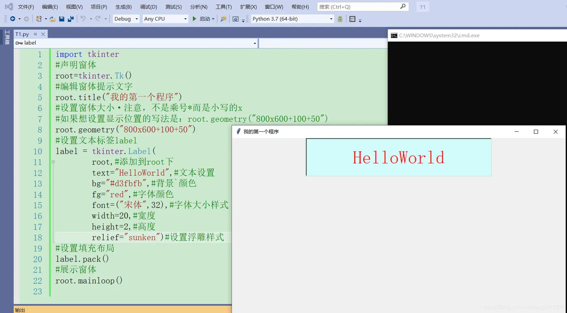Open the 窗口(W) menu
567x313 pixels.
[x=274, y=7]
